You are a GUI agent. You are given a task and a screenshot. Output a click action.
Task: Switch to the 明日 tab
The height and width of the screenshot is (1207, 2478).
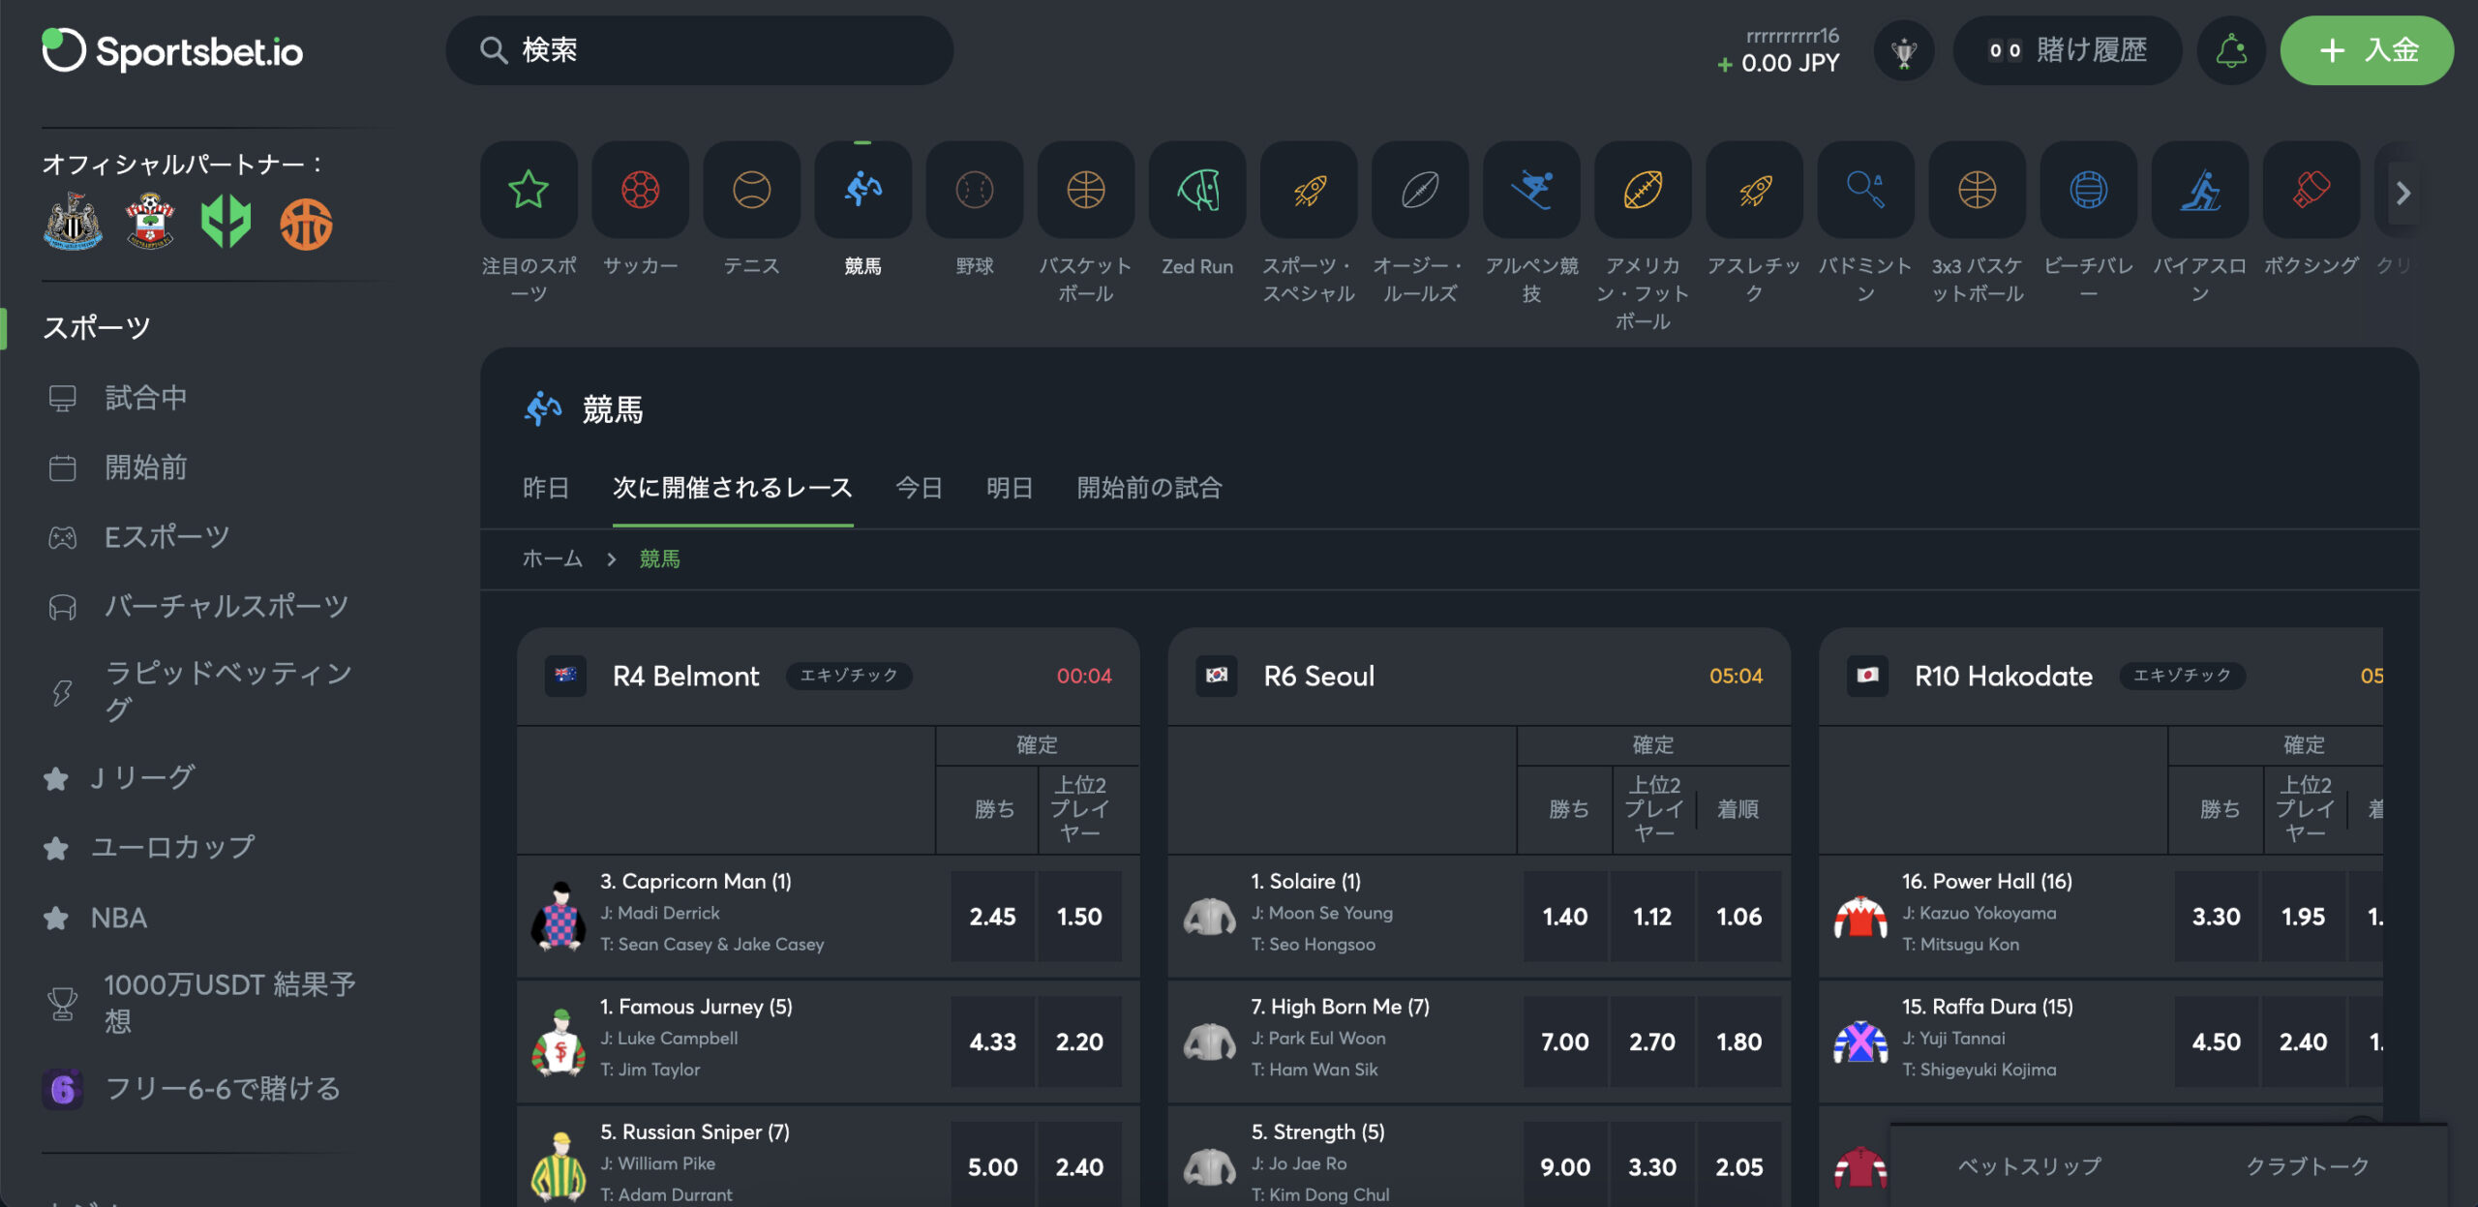click(x=1009, y=488)
